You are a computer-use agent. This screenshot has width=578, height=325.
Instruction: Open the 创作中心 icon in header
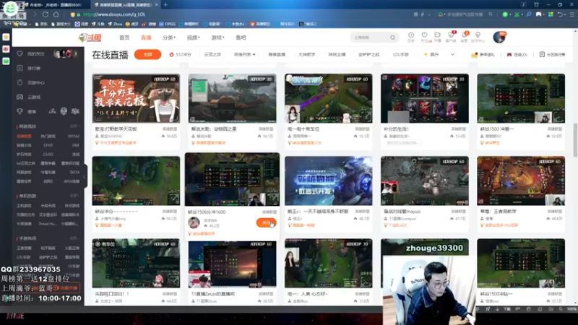[478, 37]
